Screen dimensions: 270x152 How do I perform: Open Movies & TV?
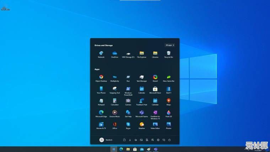[101, 126]
